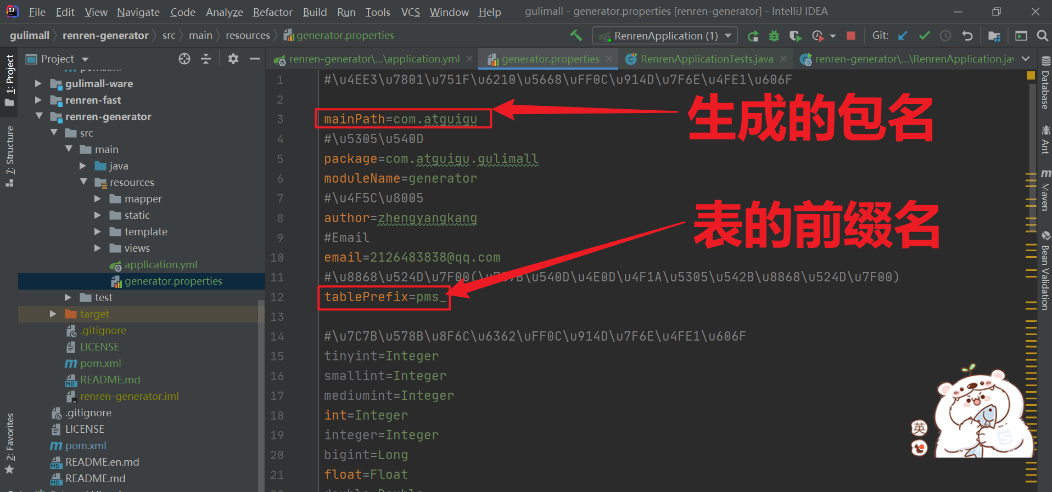
Task: Switch to application.yml editor tab
Action: 374,59
